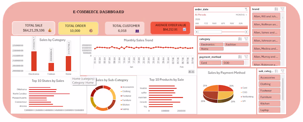This screenshot has width=303, height=122.
Task: Select brand 'Allen, Hoffman an...'
Action: pos(266,25)
